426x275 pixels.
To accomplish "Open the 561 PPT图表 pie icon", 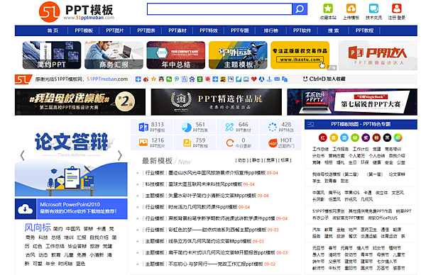I will click(187, 127).
